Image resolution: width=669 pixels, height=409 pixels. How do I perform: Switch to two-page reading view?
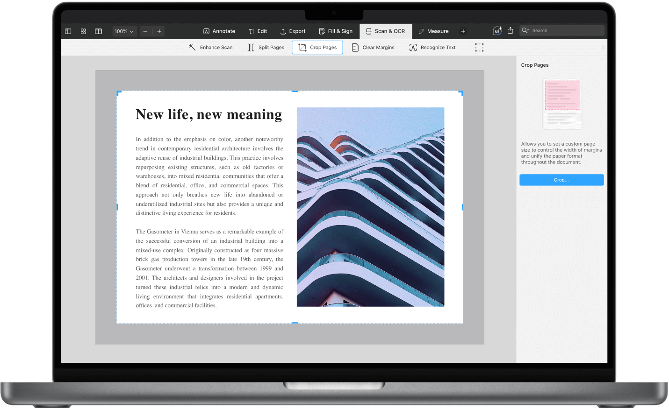99,31
